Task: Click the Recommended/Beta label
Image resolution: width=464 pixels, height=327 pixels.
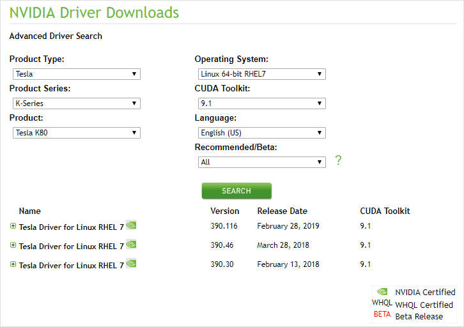Action: click(236, 148)
